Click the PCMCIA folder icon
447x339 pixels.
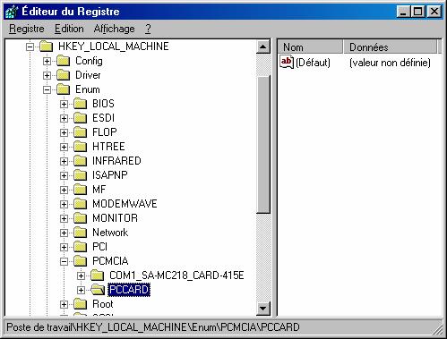[81, 261]
